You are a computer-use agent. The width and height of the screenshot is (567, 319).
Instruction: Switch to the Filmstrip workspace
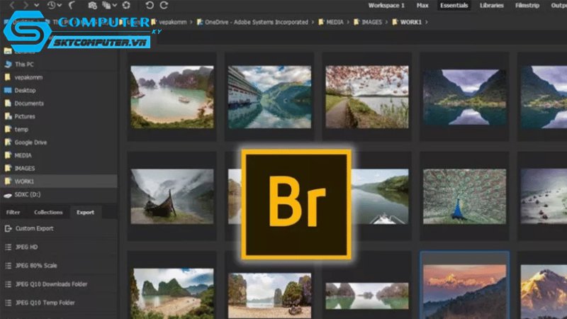527,6
